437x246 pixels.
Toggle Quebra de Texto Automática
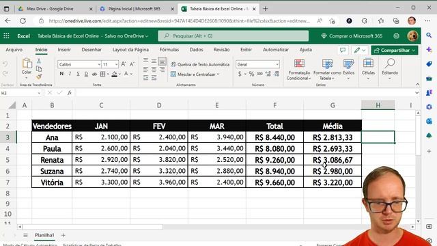click(200, 64)
